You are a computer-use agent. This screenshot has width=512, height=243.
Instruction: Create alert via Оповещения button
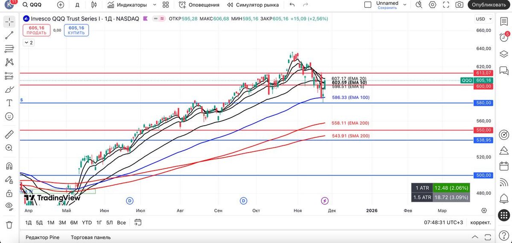click(199, 5)
